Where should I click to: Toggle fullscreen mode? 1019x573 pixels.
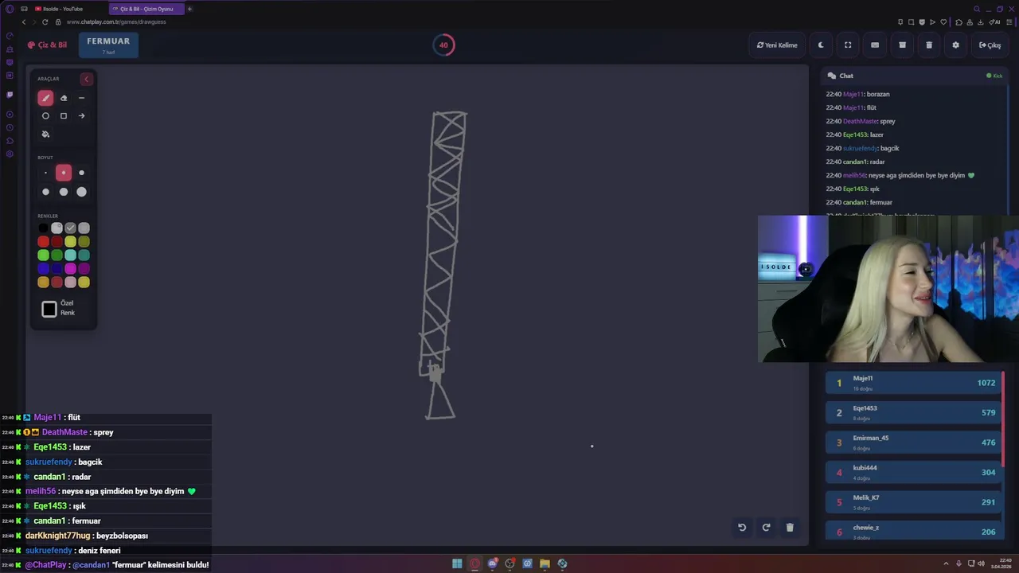(x=848, y=45)
